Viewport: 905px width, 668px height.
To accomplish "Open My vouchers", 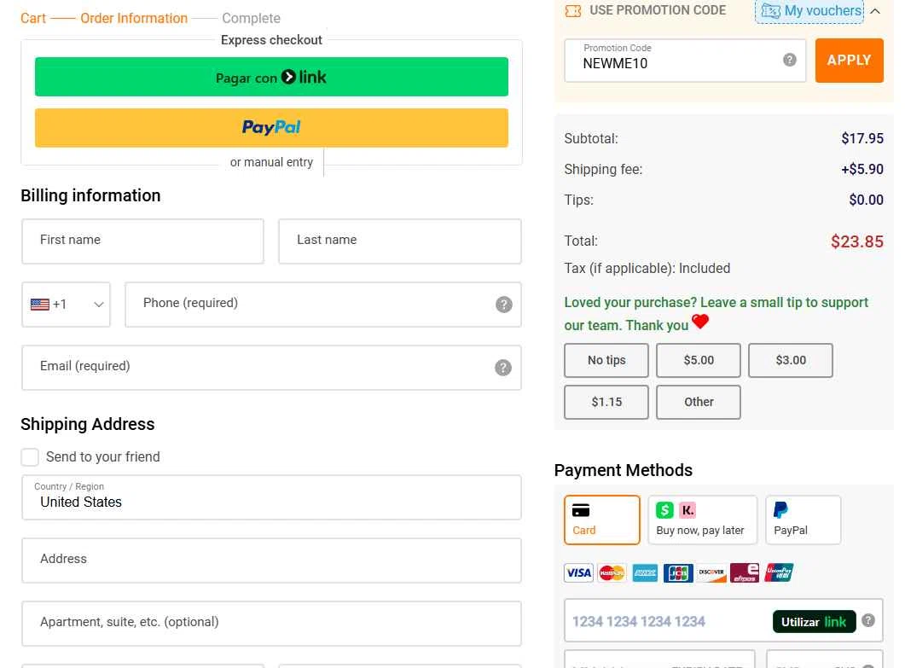I will pyautogui.click(x=810, y=11).
